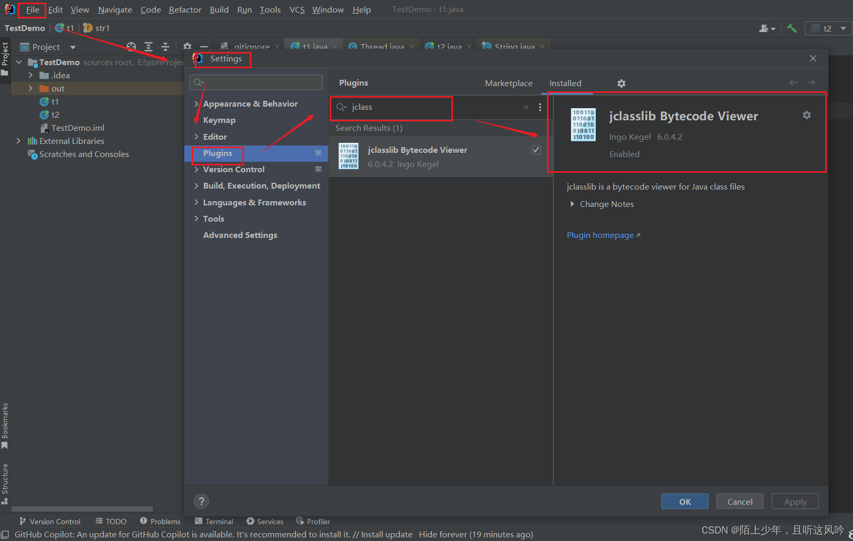Screen dimensions: 853x541
Task: Expand Build, Execution, Deployment settings
Action: point(196,186)
